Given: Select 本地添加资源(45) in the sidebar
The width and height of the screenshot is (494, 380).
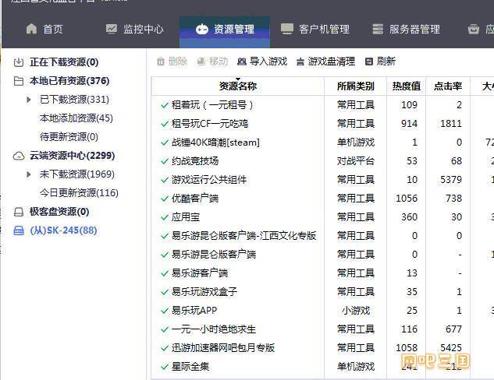Looking at the screenshot, I should pyautogui.click(x=76, y=118).
